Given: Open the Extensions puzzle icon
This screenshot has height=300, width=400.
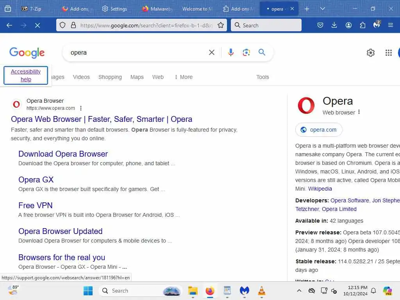Looking at the screenshot, I should (362, 25).
